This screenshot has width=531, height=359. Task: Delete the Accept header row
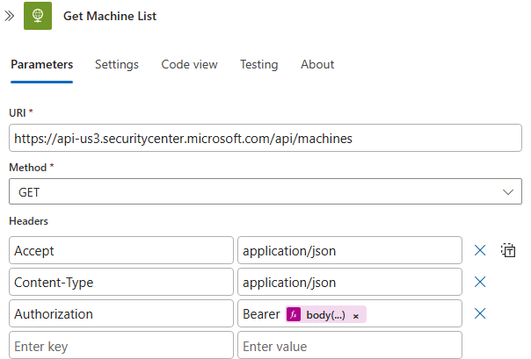pos(480,251)
